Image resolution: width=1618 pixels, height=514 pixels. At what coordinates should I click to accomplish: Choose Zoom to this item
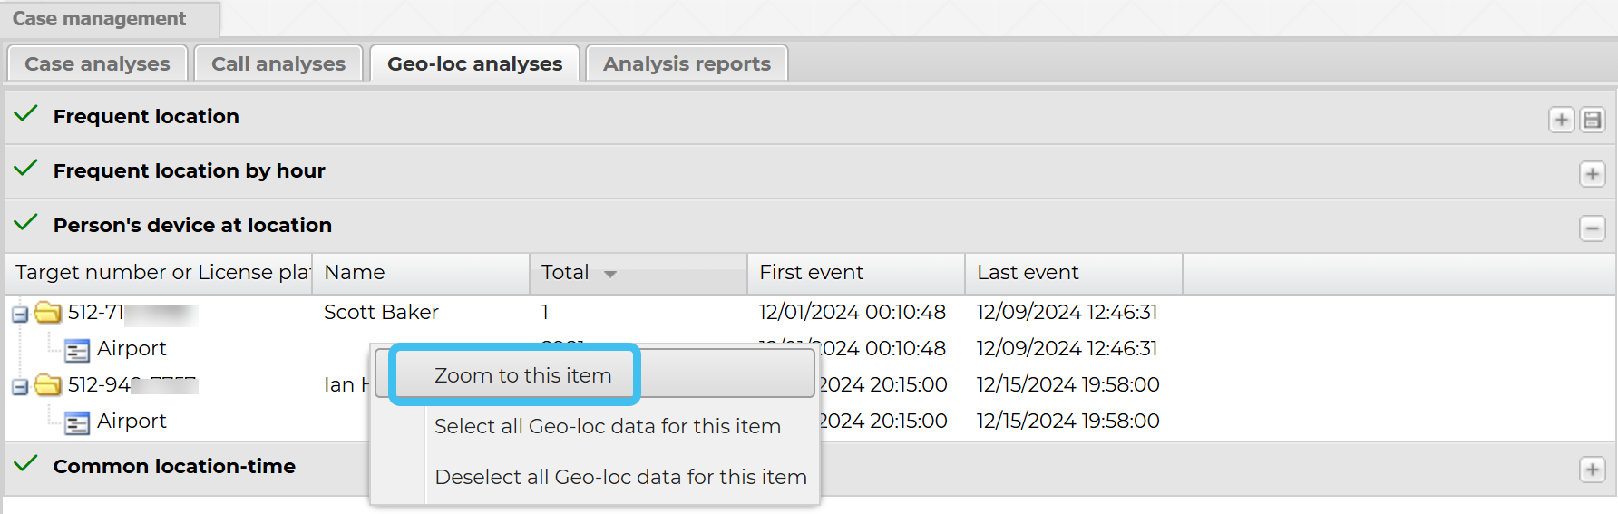[522, 375]
